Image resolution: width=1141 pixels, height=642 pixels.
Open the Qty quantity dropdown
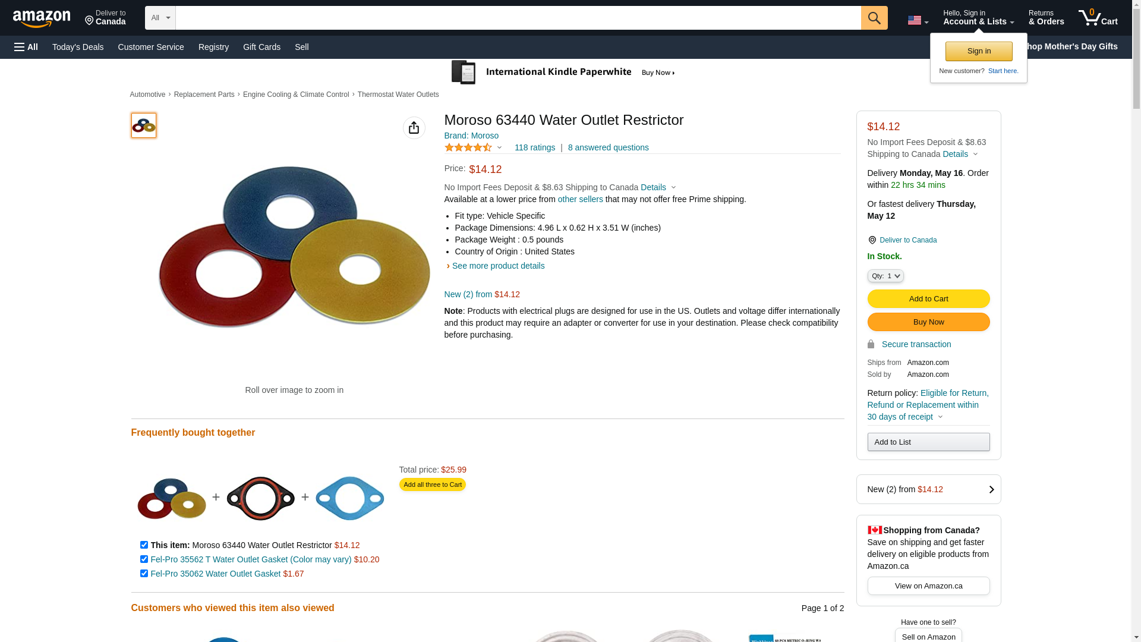tap(885, 276)
